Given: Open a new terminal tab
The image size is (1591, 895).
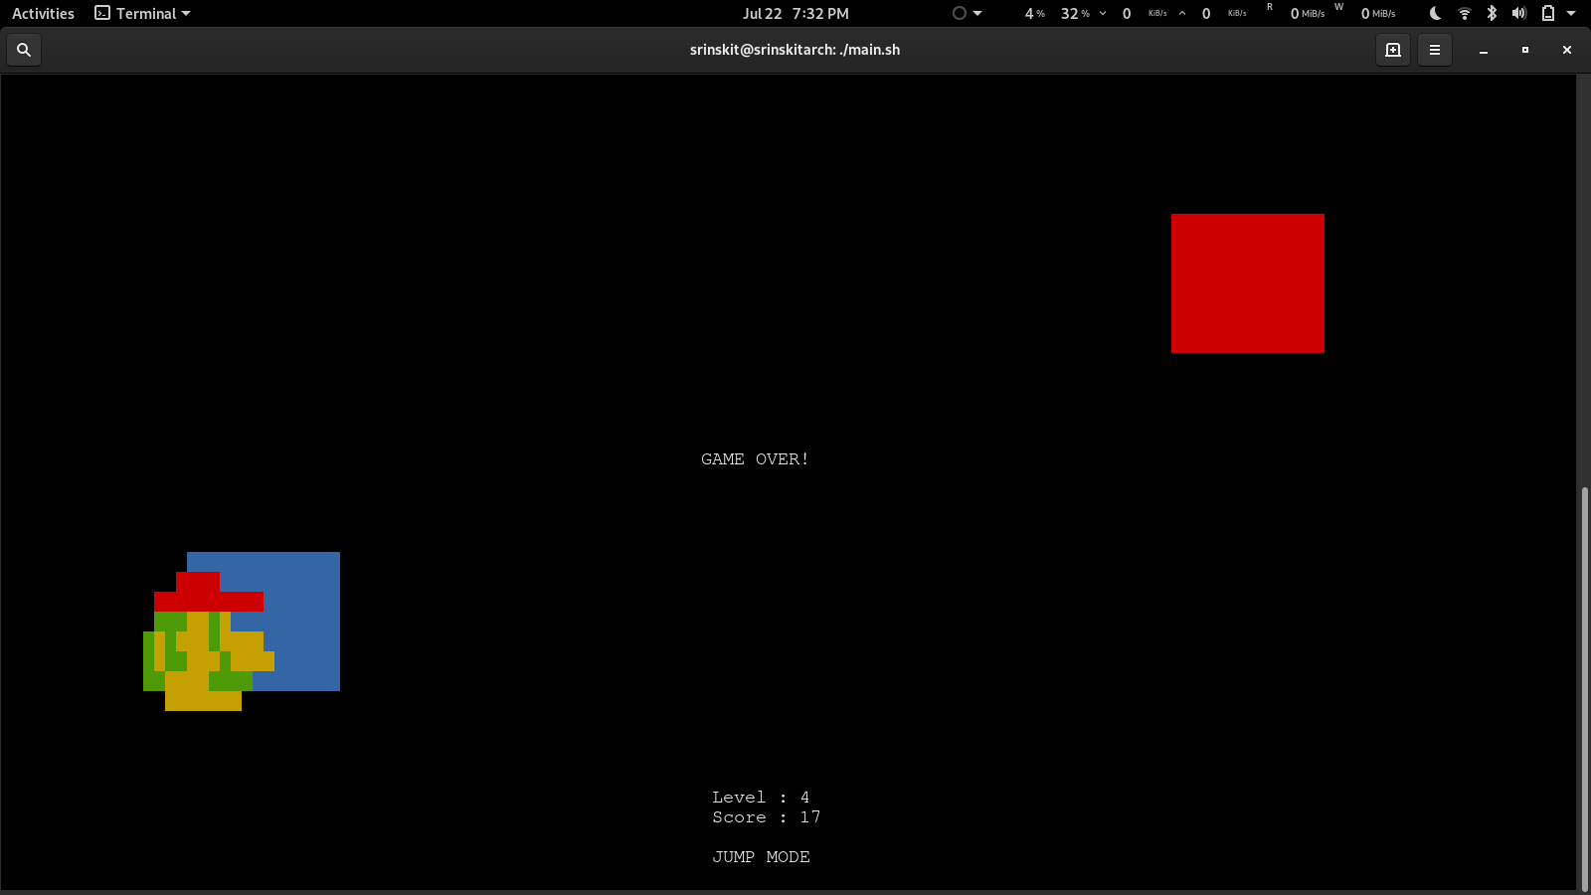Looking at the screenshot, I should coord(1393,50).
